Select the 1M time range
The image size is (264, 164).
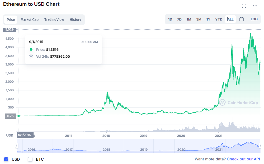pos(189,19)
